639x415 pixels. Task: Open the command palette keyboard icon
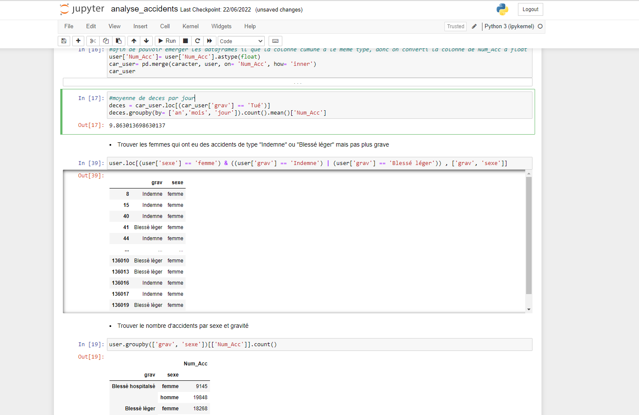point(275,41)
